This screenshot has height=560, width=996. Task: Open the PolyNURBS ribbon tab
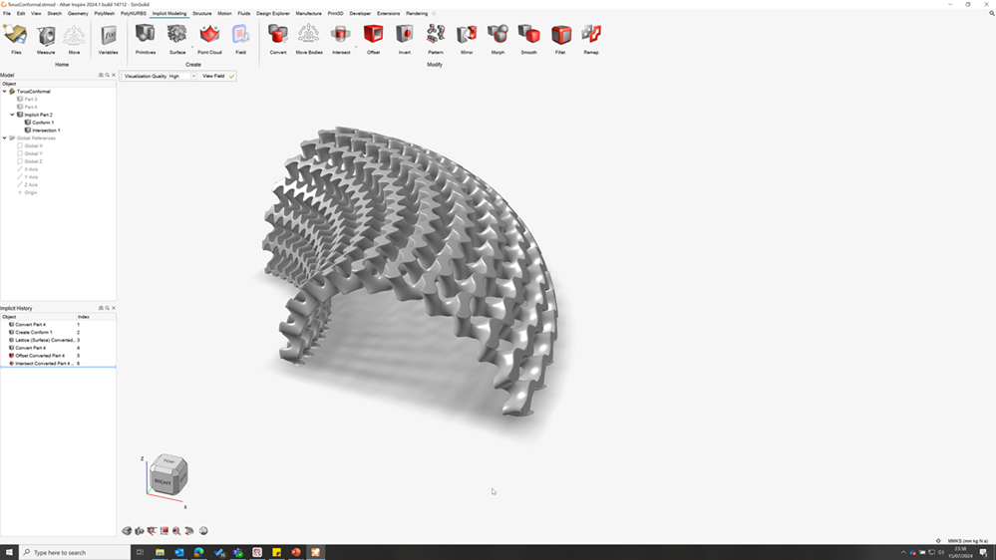click(134, 14)
